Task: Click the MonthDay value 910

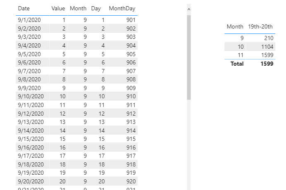Action: (131, 96)
